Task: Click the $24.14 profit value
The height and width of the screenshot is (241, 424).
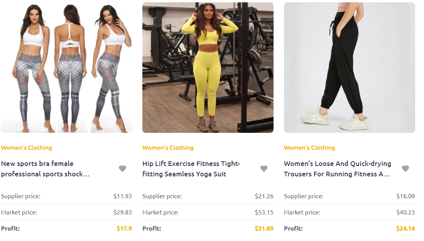Action: [x=405, y=229]
